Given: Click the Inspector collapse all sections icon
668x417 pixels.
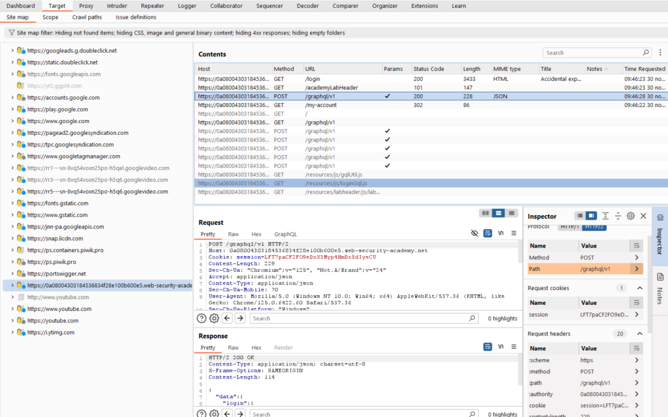Looking at the screenshot, I should 618,216.
